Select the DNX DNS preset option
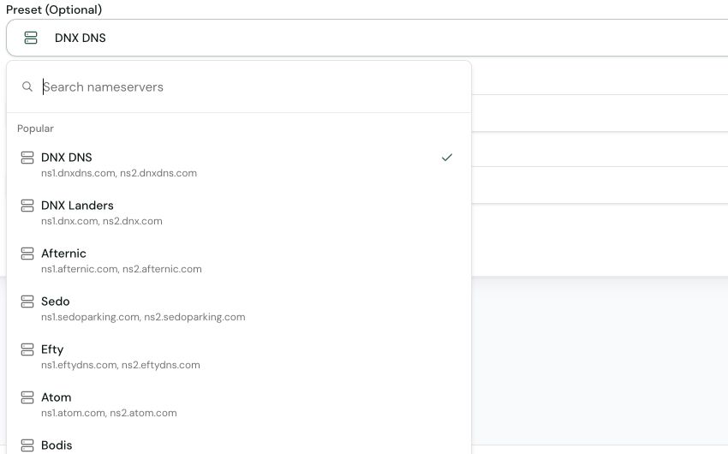Screen dimensions: 728x454 [239, 164]
